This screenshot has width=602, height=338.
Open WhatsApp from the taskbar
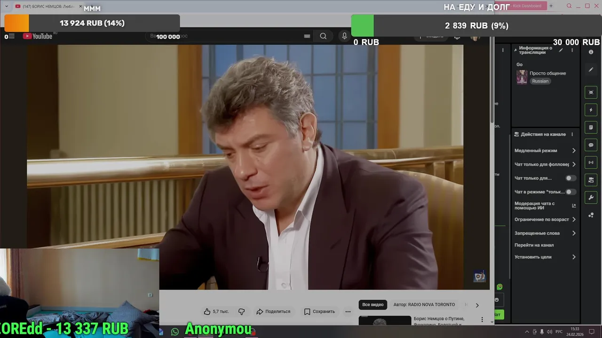click(175, 331)
